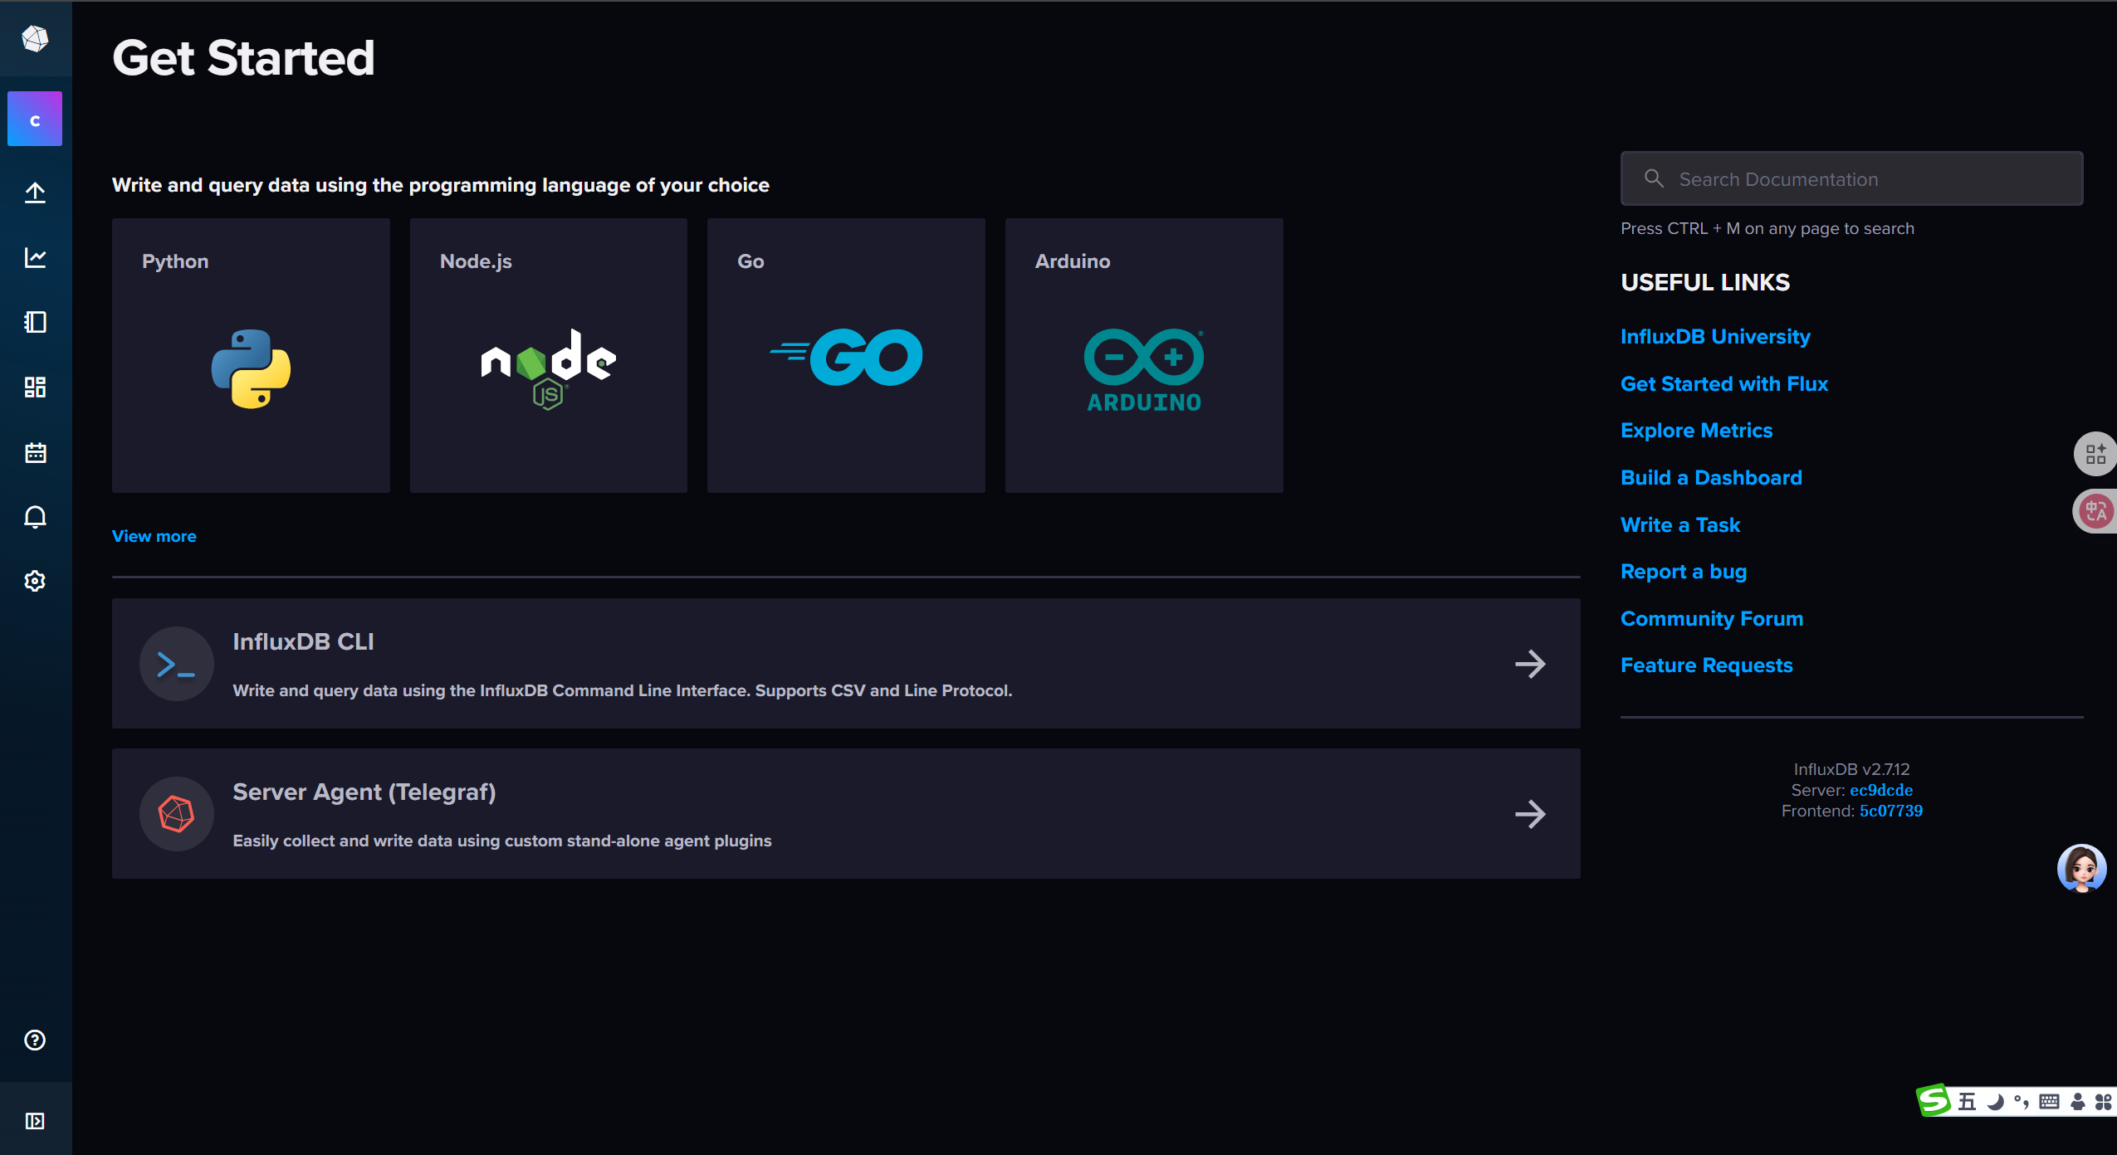Image resolution: width=2117 pixels, height=1155 pixels.
Task: Open the Explore Metrics link
Action: pos(1696,430)
